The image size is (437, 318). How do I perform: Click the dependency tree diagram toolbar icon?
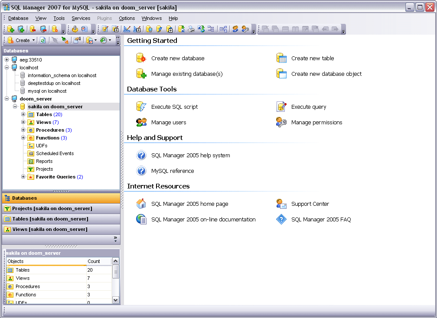(x=211, y=29)
